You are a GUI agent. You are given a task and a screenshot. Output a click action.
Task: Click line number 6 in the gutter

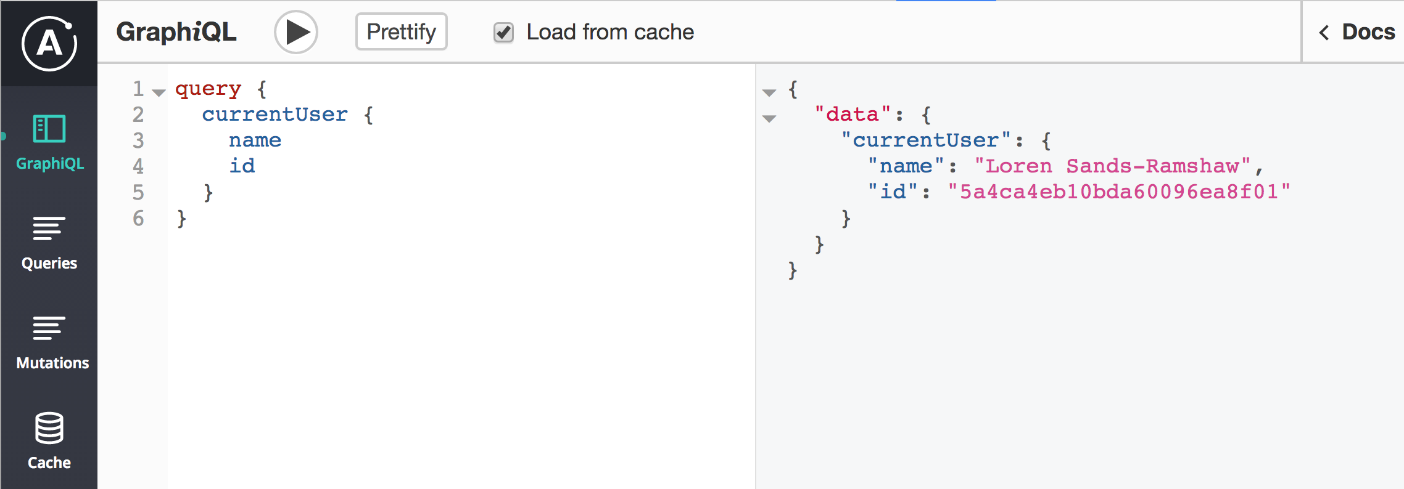point(138,218)
